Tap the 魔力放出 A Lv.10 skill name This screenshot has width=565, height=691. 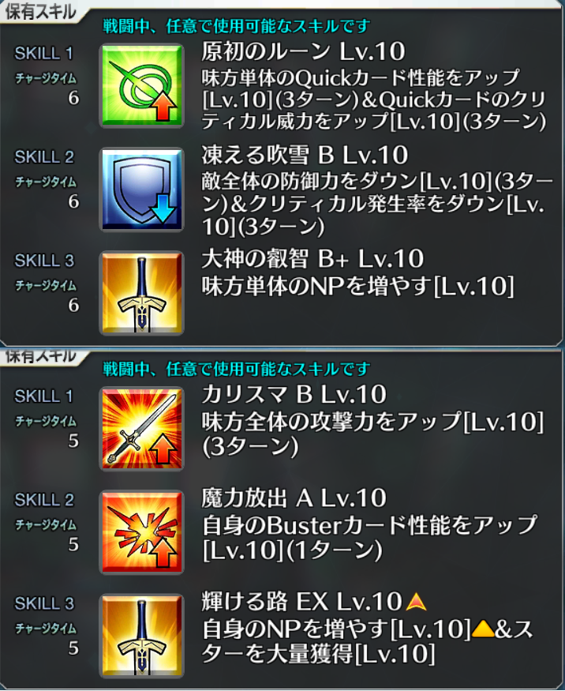(x=294, y=498)
